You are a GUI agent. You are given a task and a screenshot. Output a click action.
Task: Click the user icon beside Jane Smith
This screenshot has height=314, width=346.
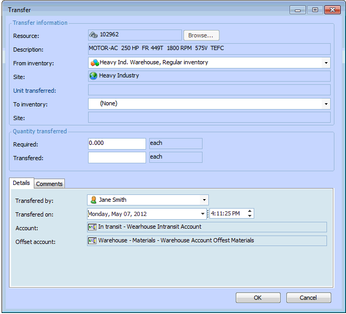tap(93, 200)
